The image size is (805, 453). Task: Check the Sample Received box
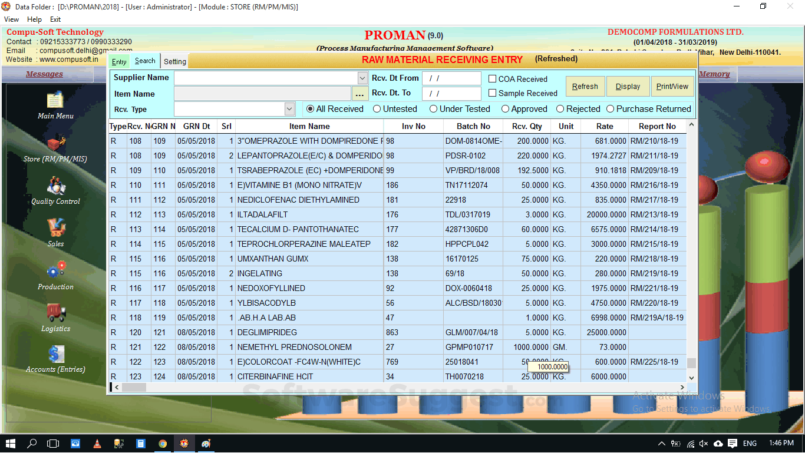(494, 93)
